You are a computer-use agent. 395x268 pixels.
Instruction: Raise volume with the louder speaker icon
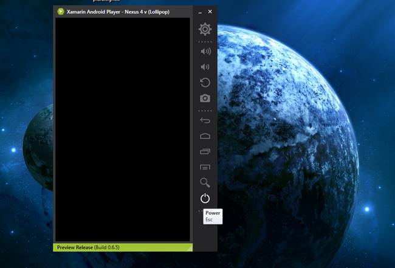(x=205, y=52)
